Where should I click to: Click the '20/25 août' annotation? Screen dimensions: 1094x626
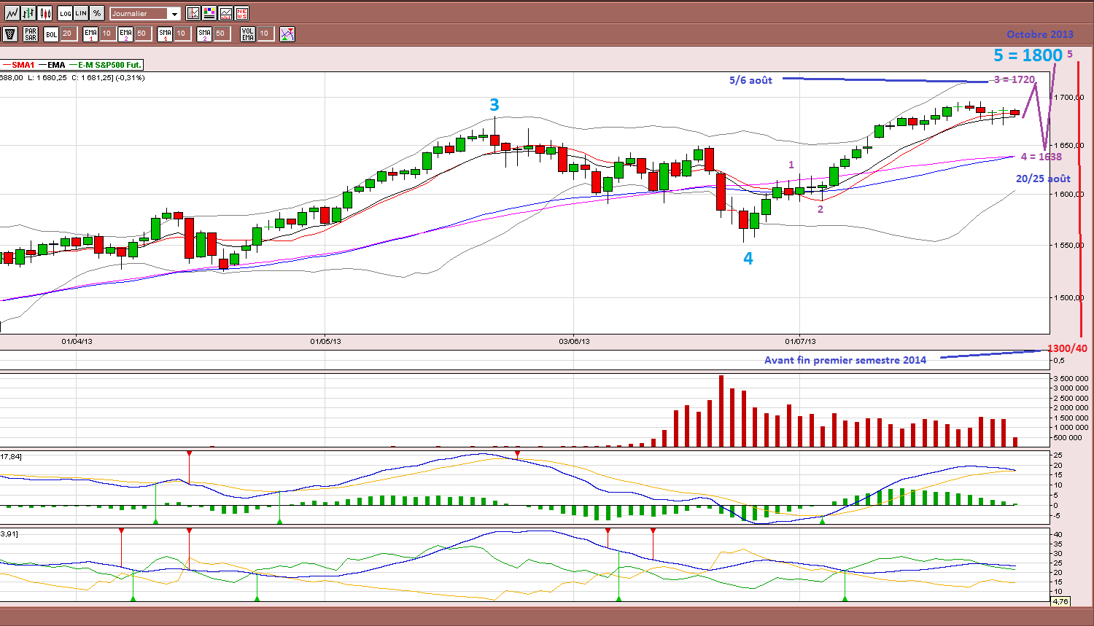tap(1043, 179)
